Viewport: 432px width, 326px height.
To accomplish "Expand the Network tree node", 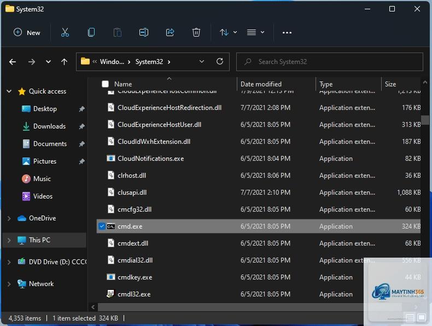I will (9, 284).
